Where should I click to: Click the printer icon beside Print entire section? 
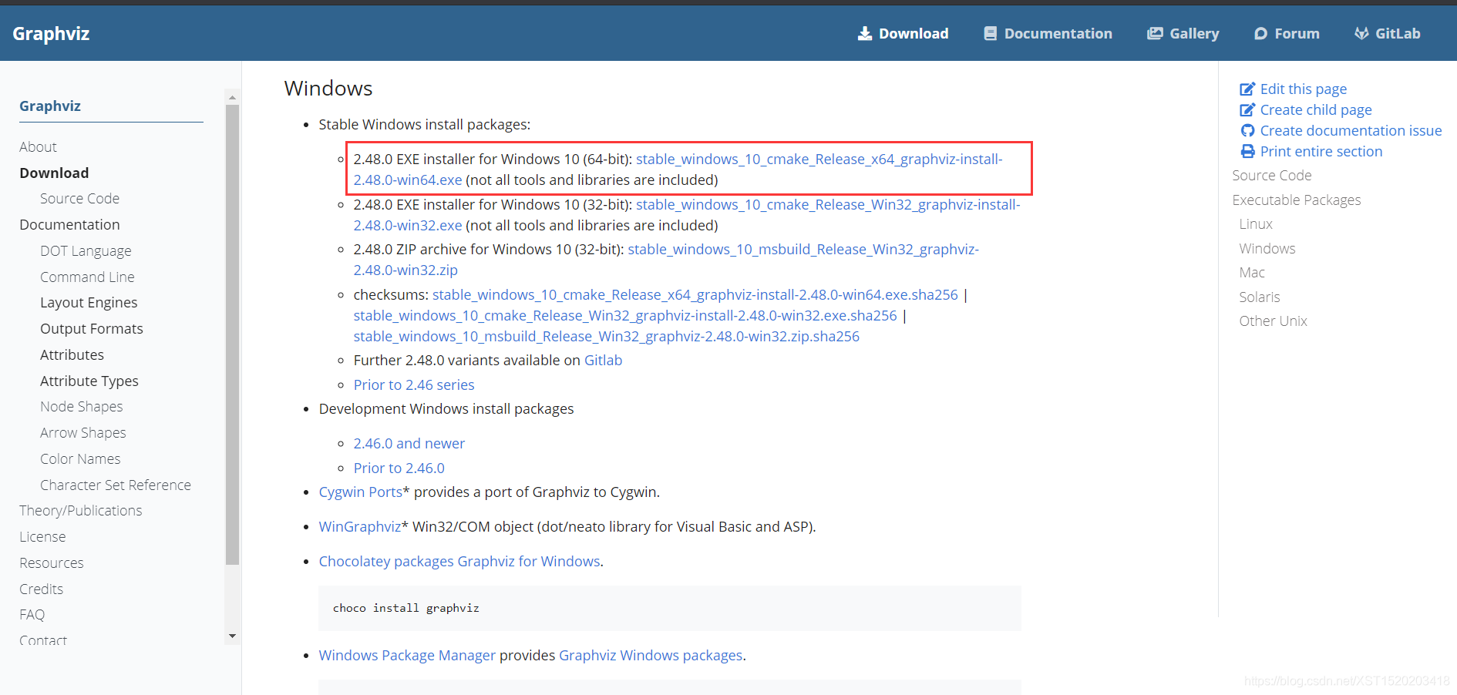pyautogui.click(x=1247, y=151)
